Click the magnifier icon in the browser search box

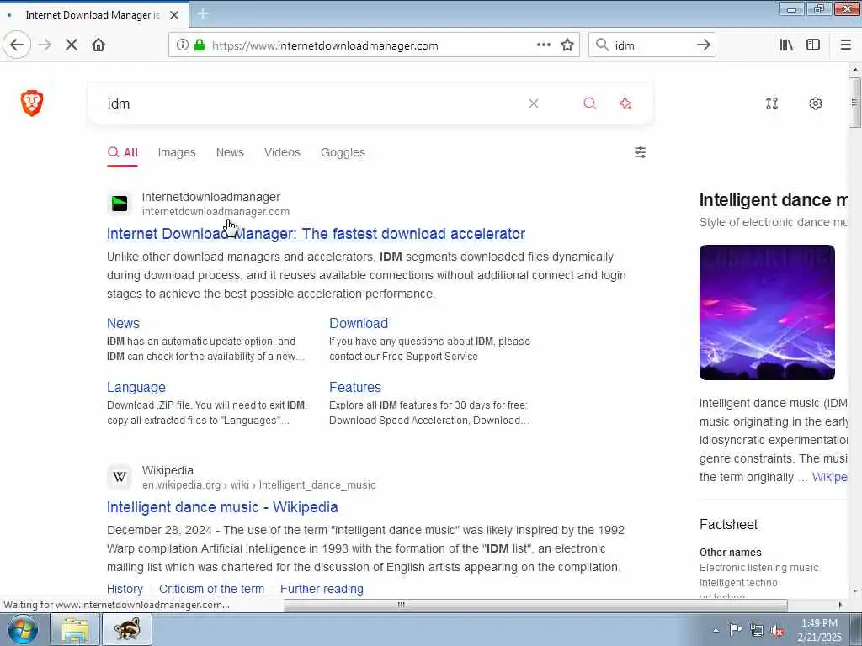click(x=603, y=45)
